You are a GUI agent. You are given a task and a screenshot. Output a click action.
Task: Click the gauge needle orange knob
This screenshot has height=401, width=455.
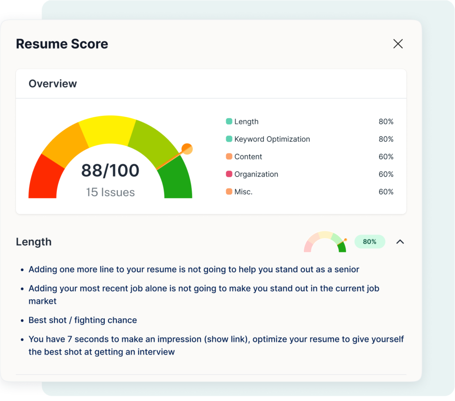click(x=187, y=149)
